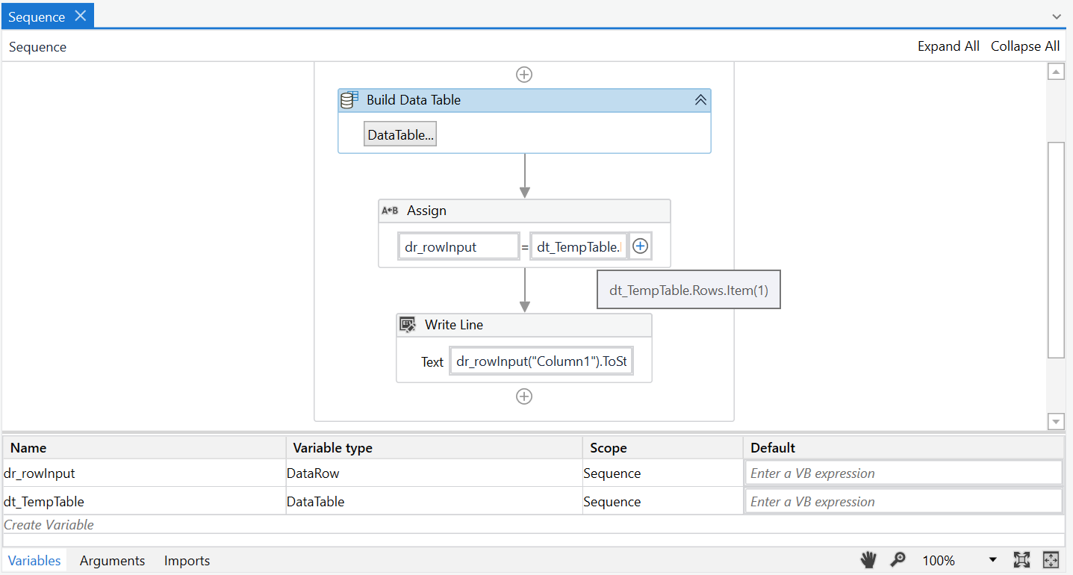1073x575 pixels.
Task: Click the plus icon below Write Line
Action: click(x=524, y=397)
